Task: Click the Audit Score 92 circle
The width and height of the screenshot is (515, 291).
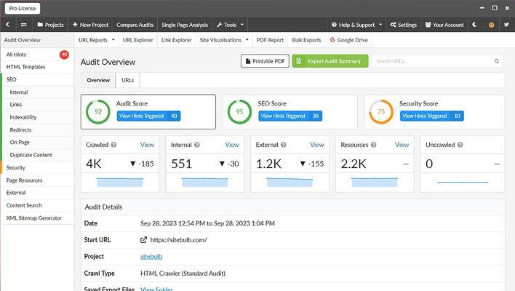Action: point(98,111)
